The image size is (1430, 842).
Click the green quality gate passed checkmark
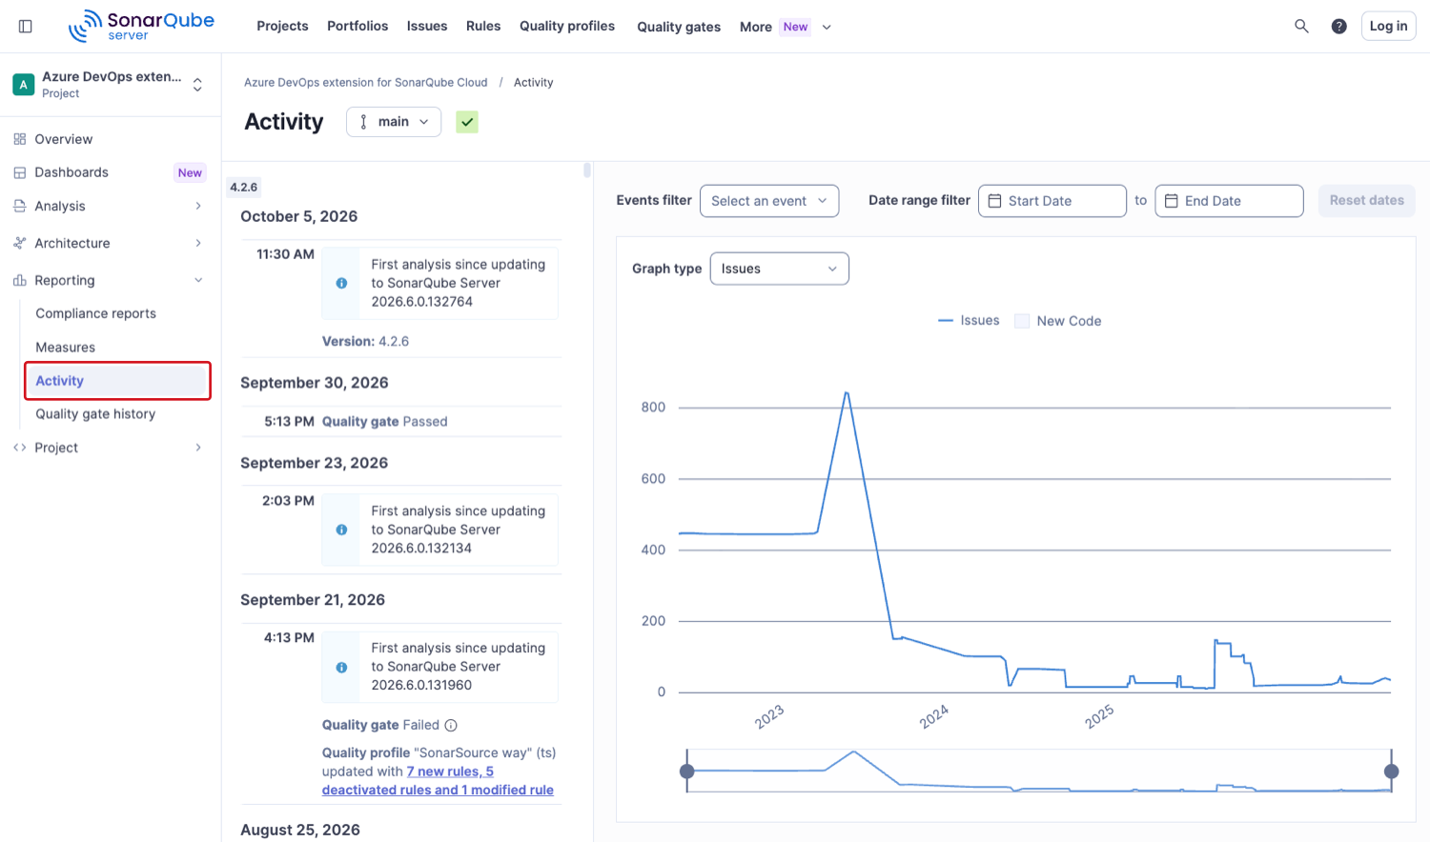(x=467, y=122)
